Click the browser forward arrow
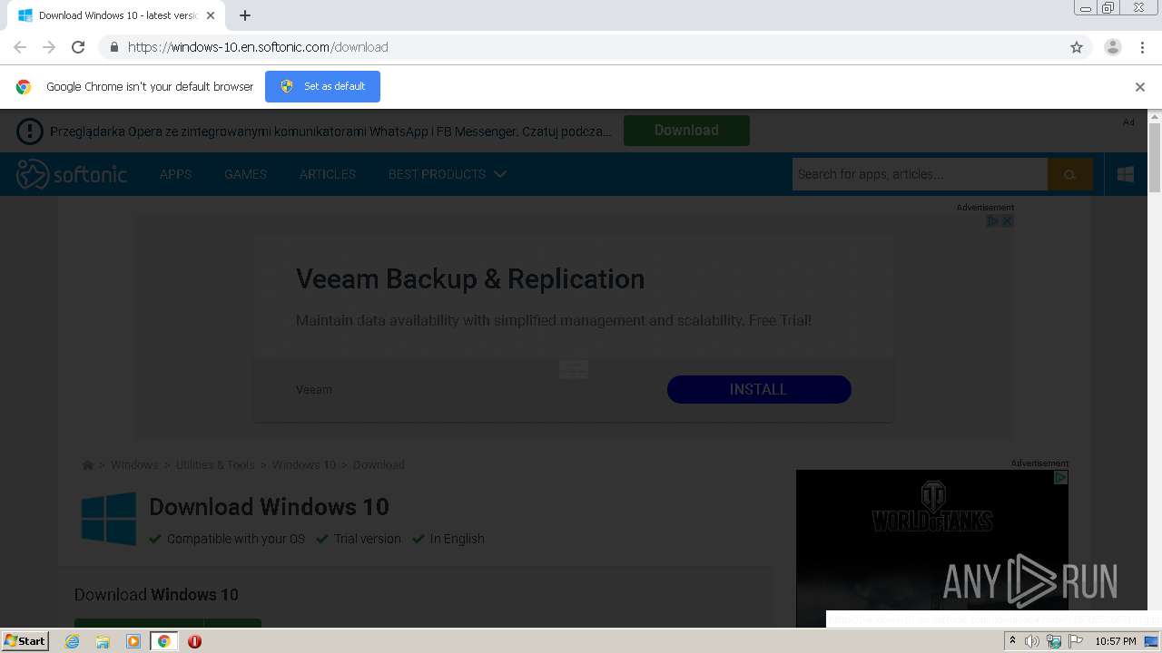This screenshot has width=1162, height=653. (x=49, y=47)
